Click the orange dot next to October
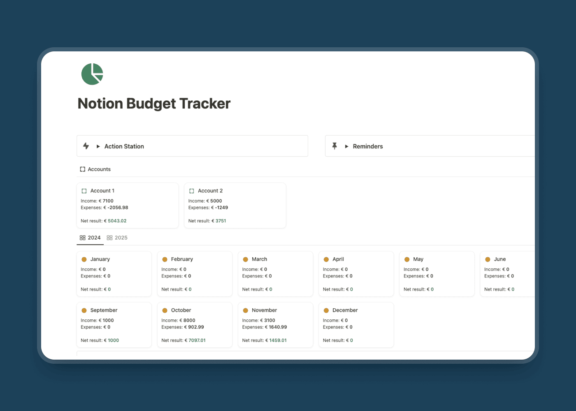 coord(165,310)
